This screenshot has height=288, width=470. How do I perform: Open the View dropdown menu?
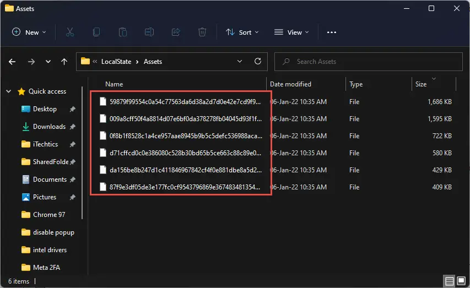click(291, 32)
